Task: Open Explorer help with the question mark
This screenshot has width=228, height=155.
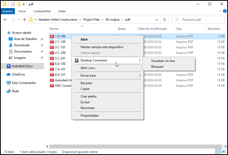Action: pos(225,11)
